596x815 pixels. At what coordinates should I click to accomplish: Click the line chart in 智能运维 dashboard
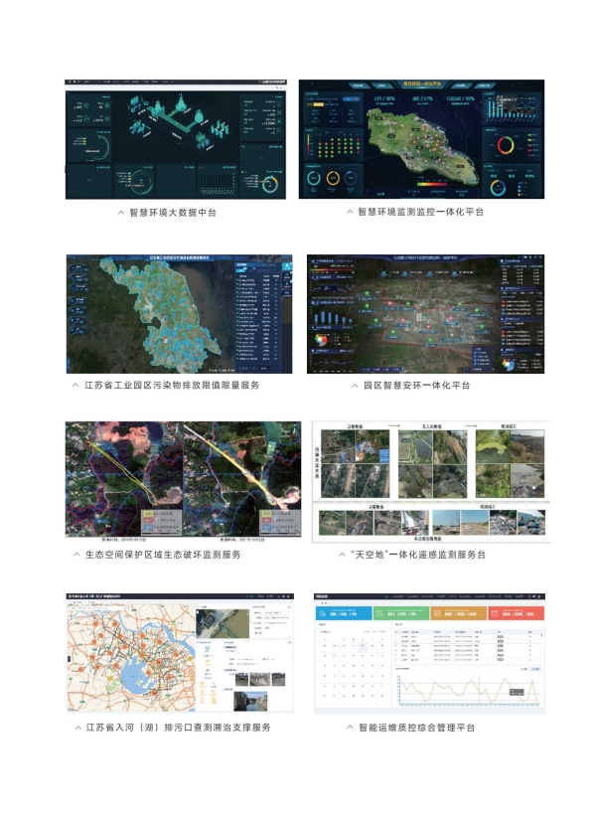click(468, 689)
